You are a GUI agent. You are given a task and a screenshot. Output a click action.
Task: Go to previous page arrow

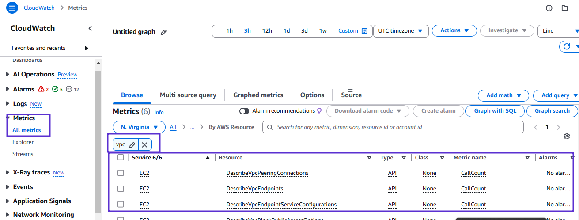tap(536, 127)
